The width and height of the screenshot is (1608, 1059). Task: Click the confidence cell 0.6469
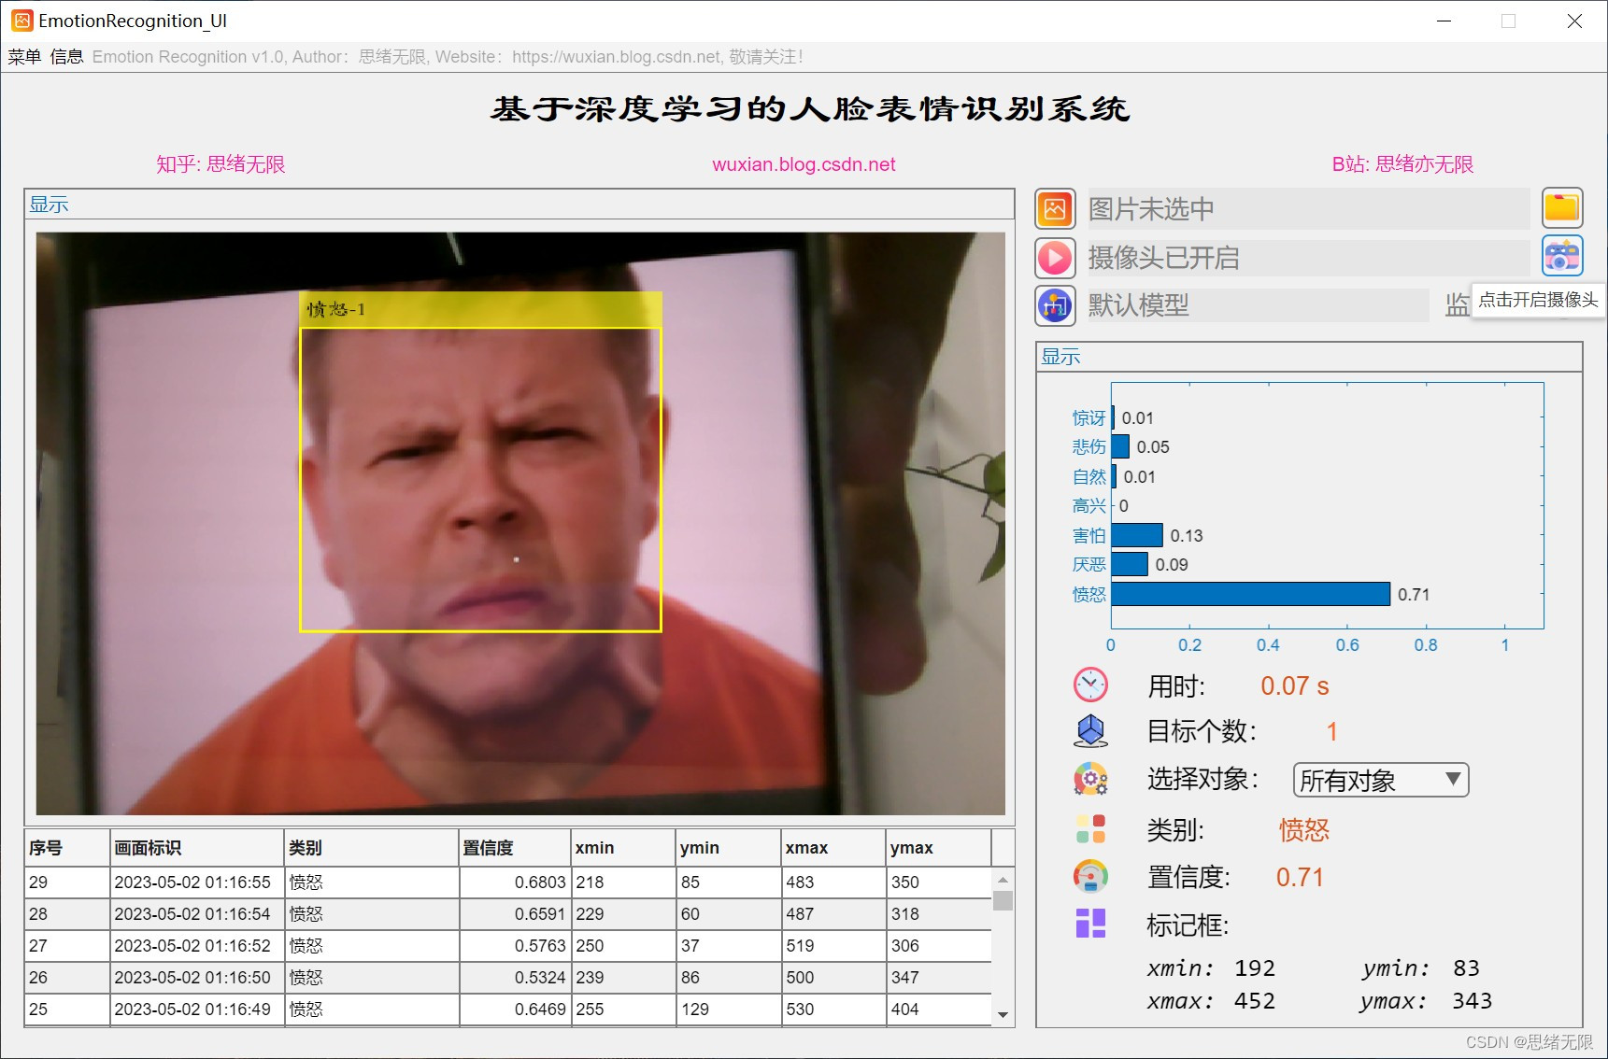(x=515, y=1010)
